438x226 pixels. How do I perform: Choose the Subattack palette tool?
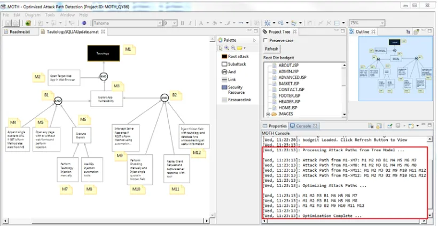coord(234,64)
